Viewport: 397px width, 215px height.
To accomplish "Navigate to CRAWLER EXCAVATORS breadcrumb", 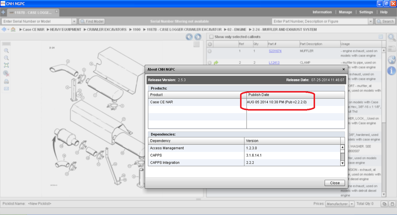I will [x=107, y=30].
